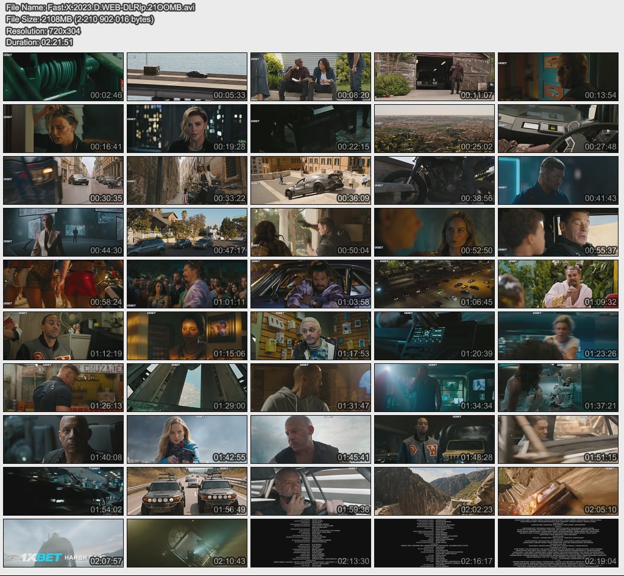The image size is (624, 576).
Task: Select the street cars thumbnail at 00:30:35
Action: click(63, 180)
